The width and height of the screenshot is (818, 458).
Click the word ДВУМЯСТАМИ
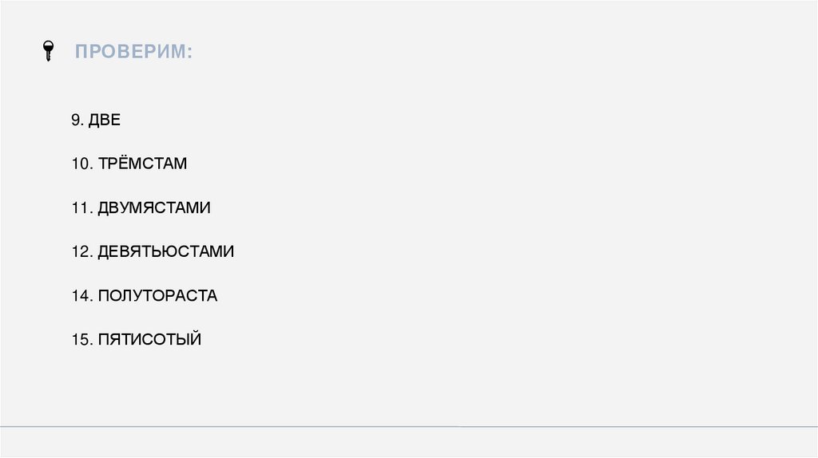coord(154,208)
